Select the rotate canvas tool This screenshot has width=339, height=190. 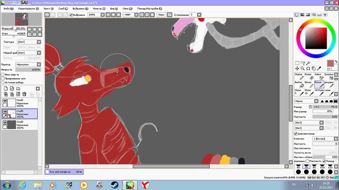pyautogui.click(x=308, y=69)
